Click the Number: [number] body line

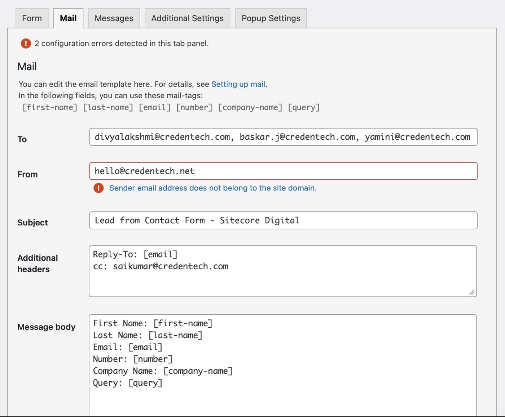(x=133, y=359)
